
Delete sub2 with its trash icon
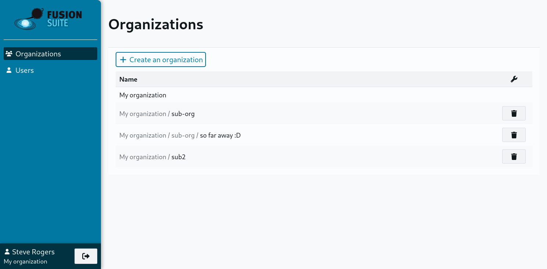(514, 157)
